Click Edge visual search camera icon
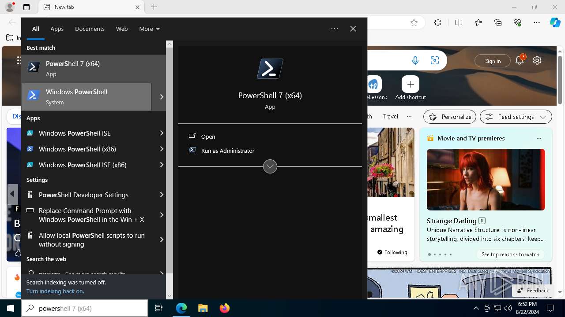The image size is (565, 317). pyautogui.click(x=435, y=61)
